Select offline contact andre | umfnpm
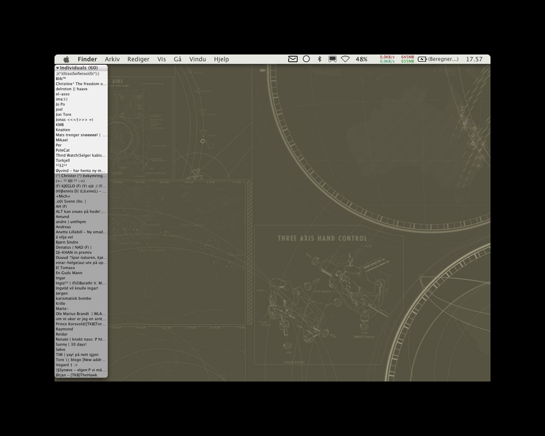545x436 pixels. pyautogui.click(x=81, y=222)
